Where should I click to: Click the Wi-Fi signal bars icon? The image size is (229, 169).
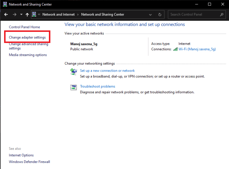(175, 49)
